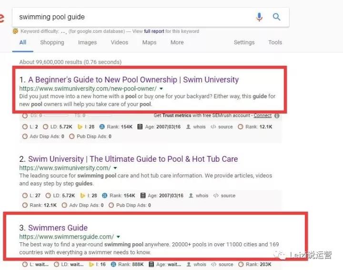Click the LD: 5.72K circle icon in result 1
This screenshot has width=343, height=270.
coord(46,127)
